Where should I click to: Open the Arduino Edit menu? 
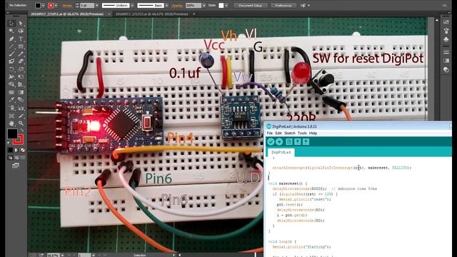point(278,133)
